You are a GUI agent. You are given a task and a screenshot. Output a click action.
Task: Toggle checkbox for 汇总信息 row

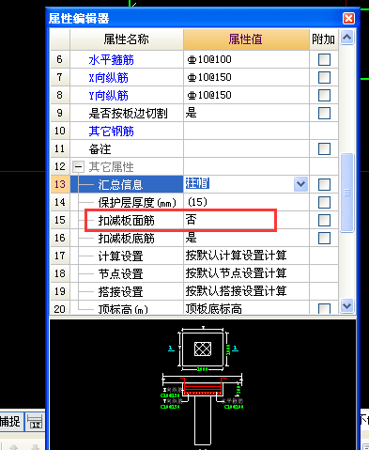pos(324,184)
